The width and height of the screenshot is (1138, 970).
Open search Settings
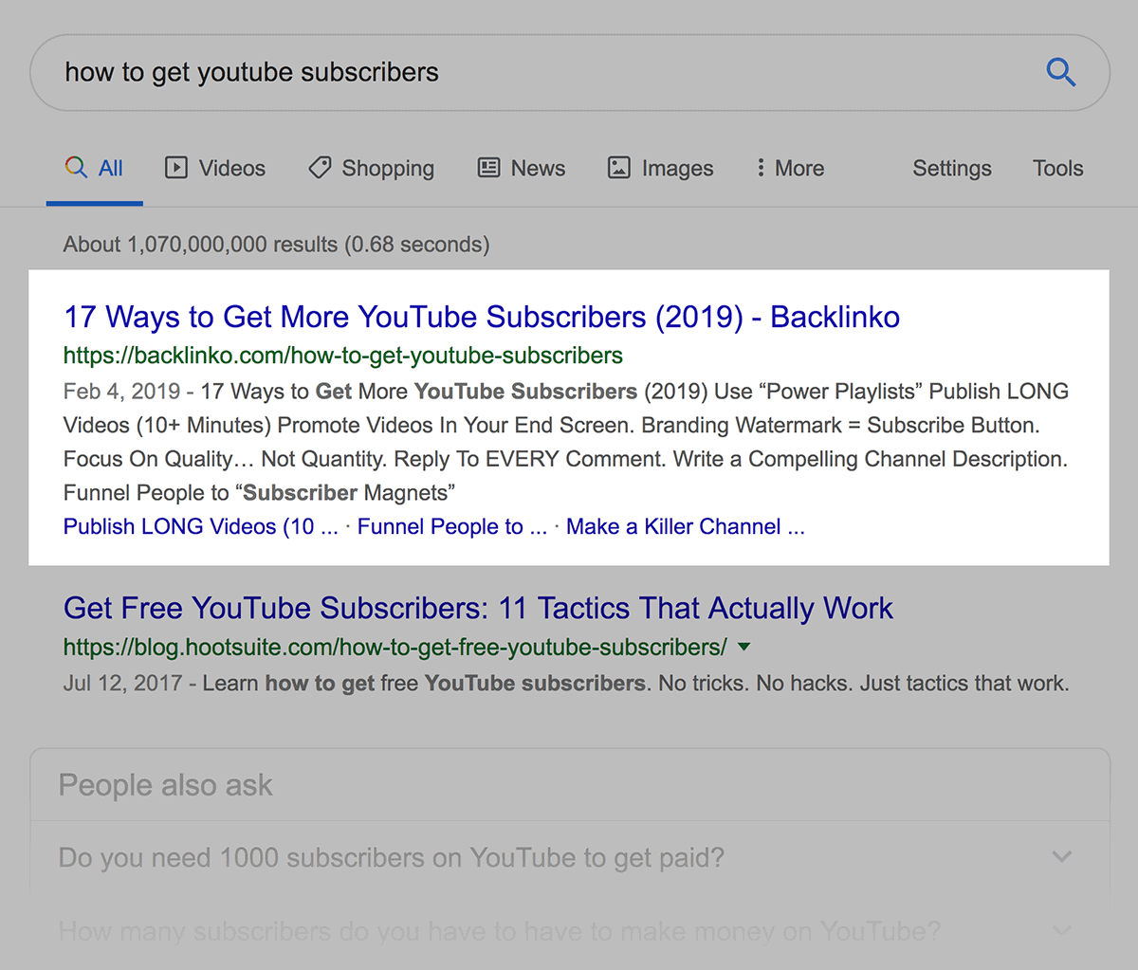click(x=952, y=168)
